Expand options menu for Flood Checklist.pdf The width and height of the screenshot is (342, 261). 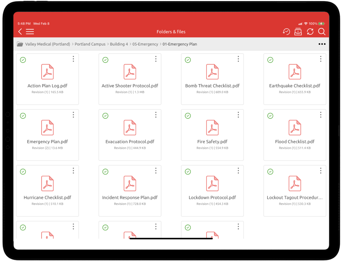(321, 115)
